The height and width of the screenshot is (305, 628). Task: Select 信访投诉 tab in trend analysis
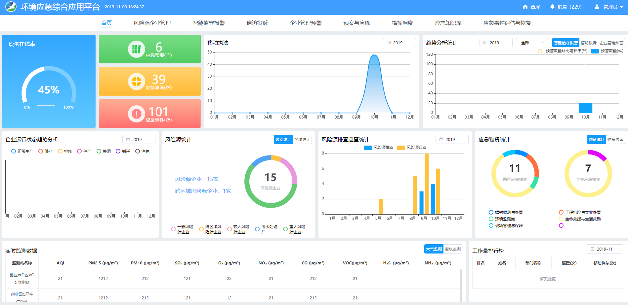589,43
